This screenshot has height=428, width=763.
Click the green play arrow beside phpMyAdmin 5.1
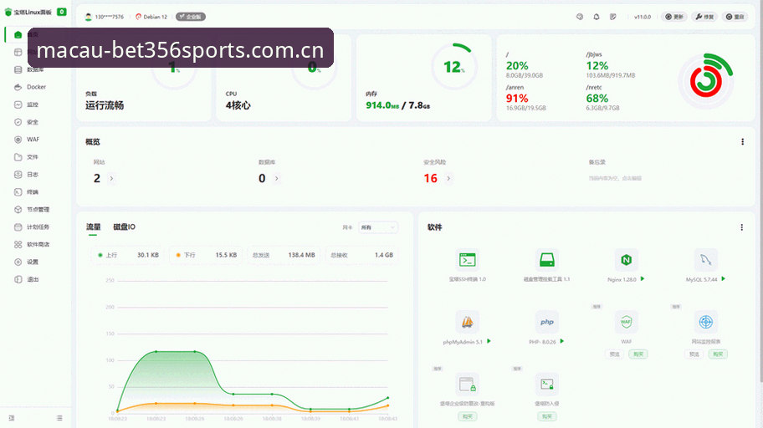[x=489, y=341]
